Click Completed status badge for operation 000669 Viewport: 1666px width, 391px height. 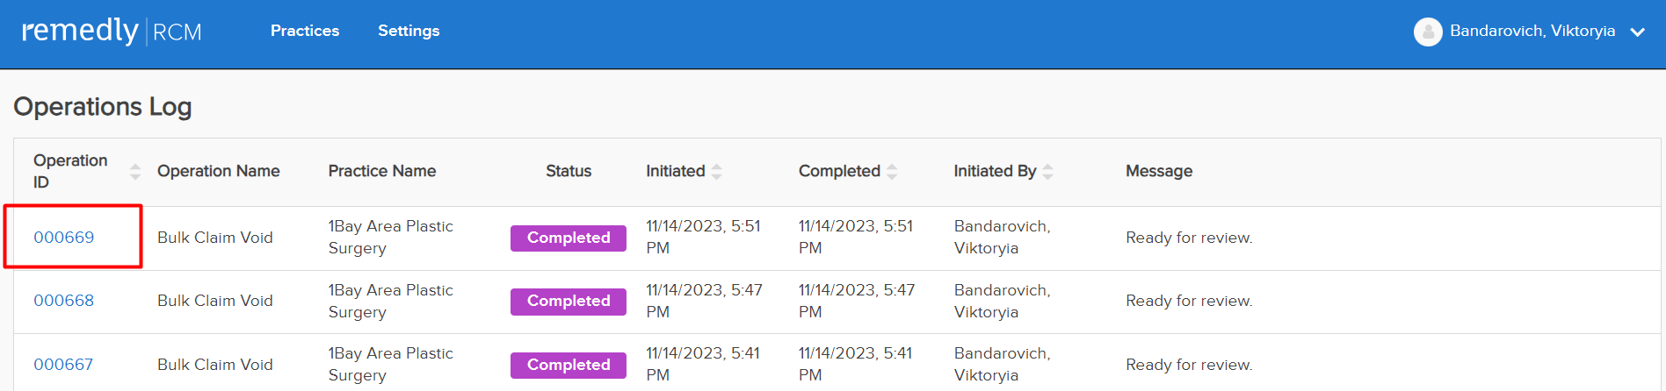569,238
